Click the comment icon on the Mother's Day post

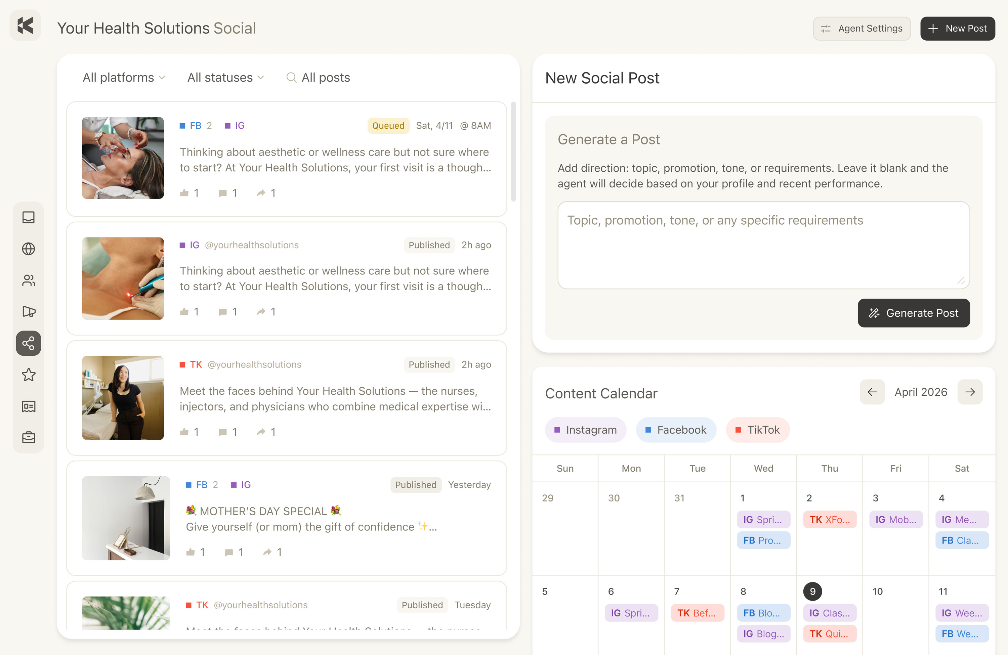tap(229, 553)
